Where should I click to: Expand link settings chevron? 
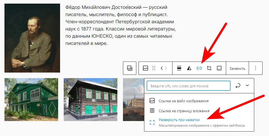pyautogui.click(x=247, y=85)
